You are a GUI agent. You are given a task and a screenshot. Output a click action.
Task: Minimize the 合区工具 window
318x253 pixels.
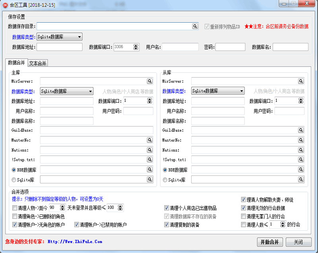284,4
